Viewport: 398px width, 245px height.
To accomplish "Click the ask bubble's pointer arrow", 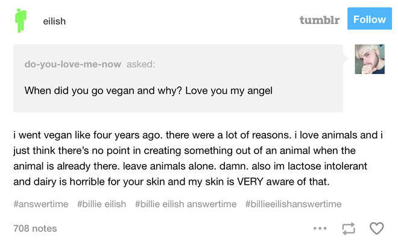I will click(346, 58).
